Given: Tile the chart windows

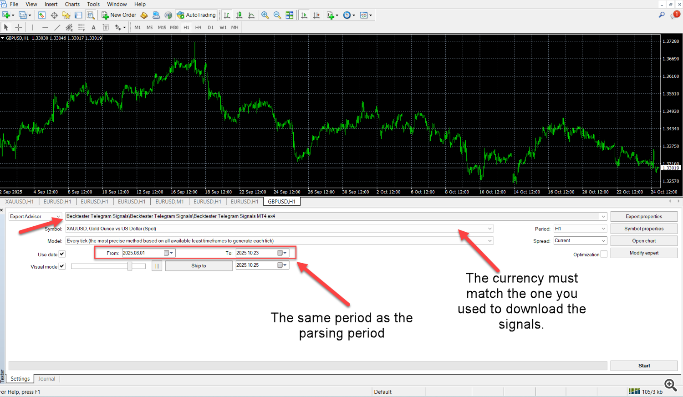Looking at the screenshot, I should pos(290,15).
